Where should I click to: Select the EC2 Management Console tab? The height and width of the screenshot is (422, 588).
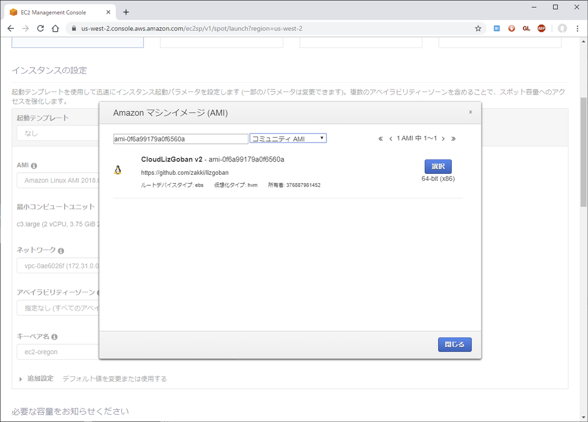click(x=60, y=12)
